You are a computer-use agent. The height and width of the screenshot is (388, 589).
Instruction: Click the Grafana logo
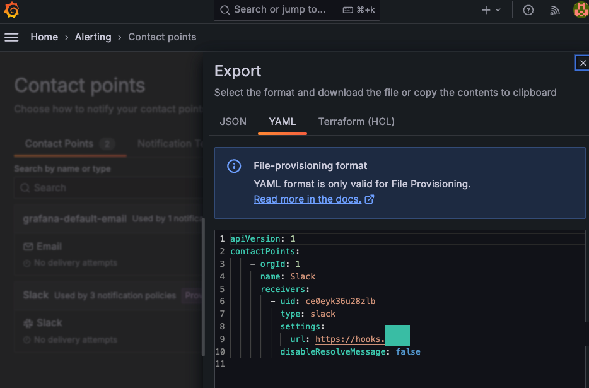(11, 9)
